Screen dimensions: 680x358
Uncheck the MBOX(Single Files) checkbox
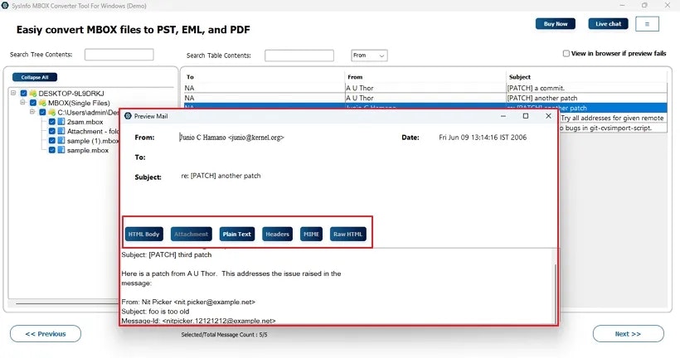[x=33, y=103]
